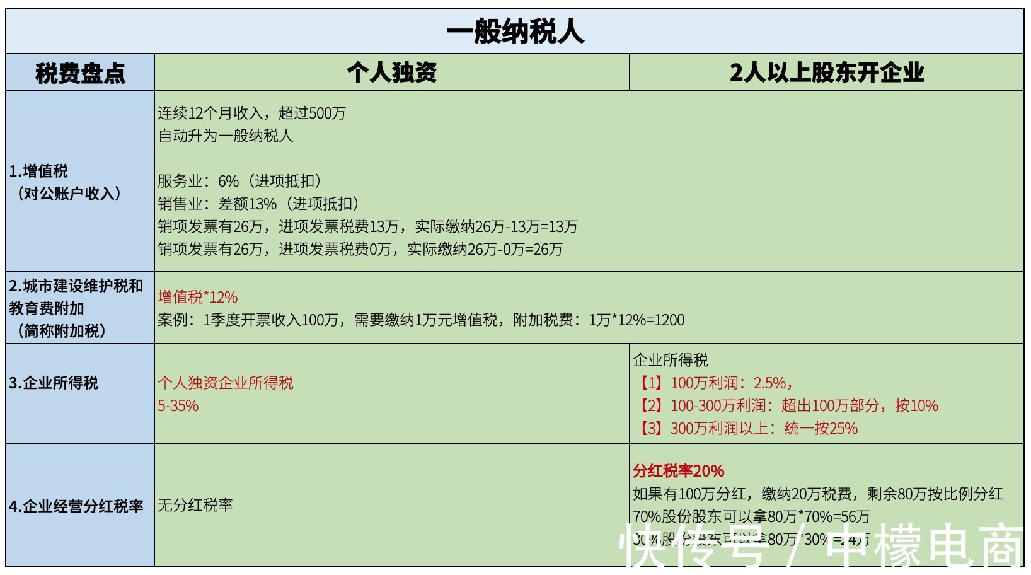Click line 自动升为一般纳税人
This screenshot has height=575, width=1031.
tap(226, 136)
